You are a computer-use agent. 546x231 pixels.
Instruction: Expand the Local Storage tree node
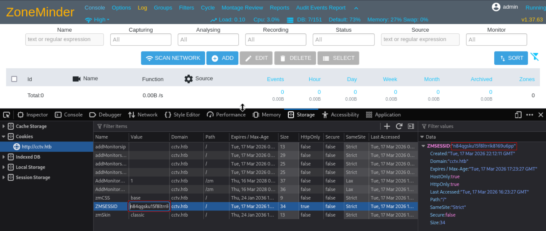point(4,167)
